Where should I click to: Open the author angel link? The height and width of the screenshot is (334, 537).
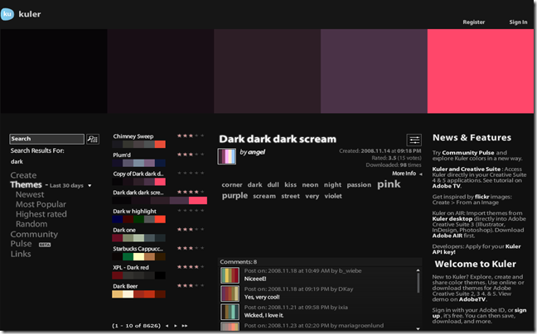[257, 152]
